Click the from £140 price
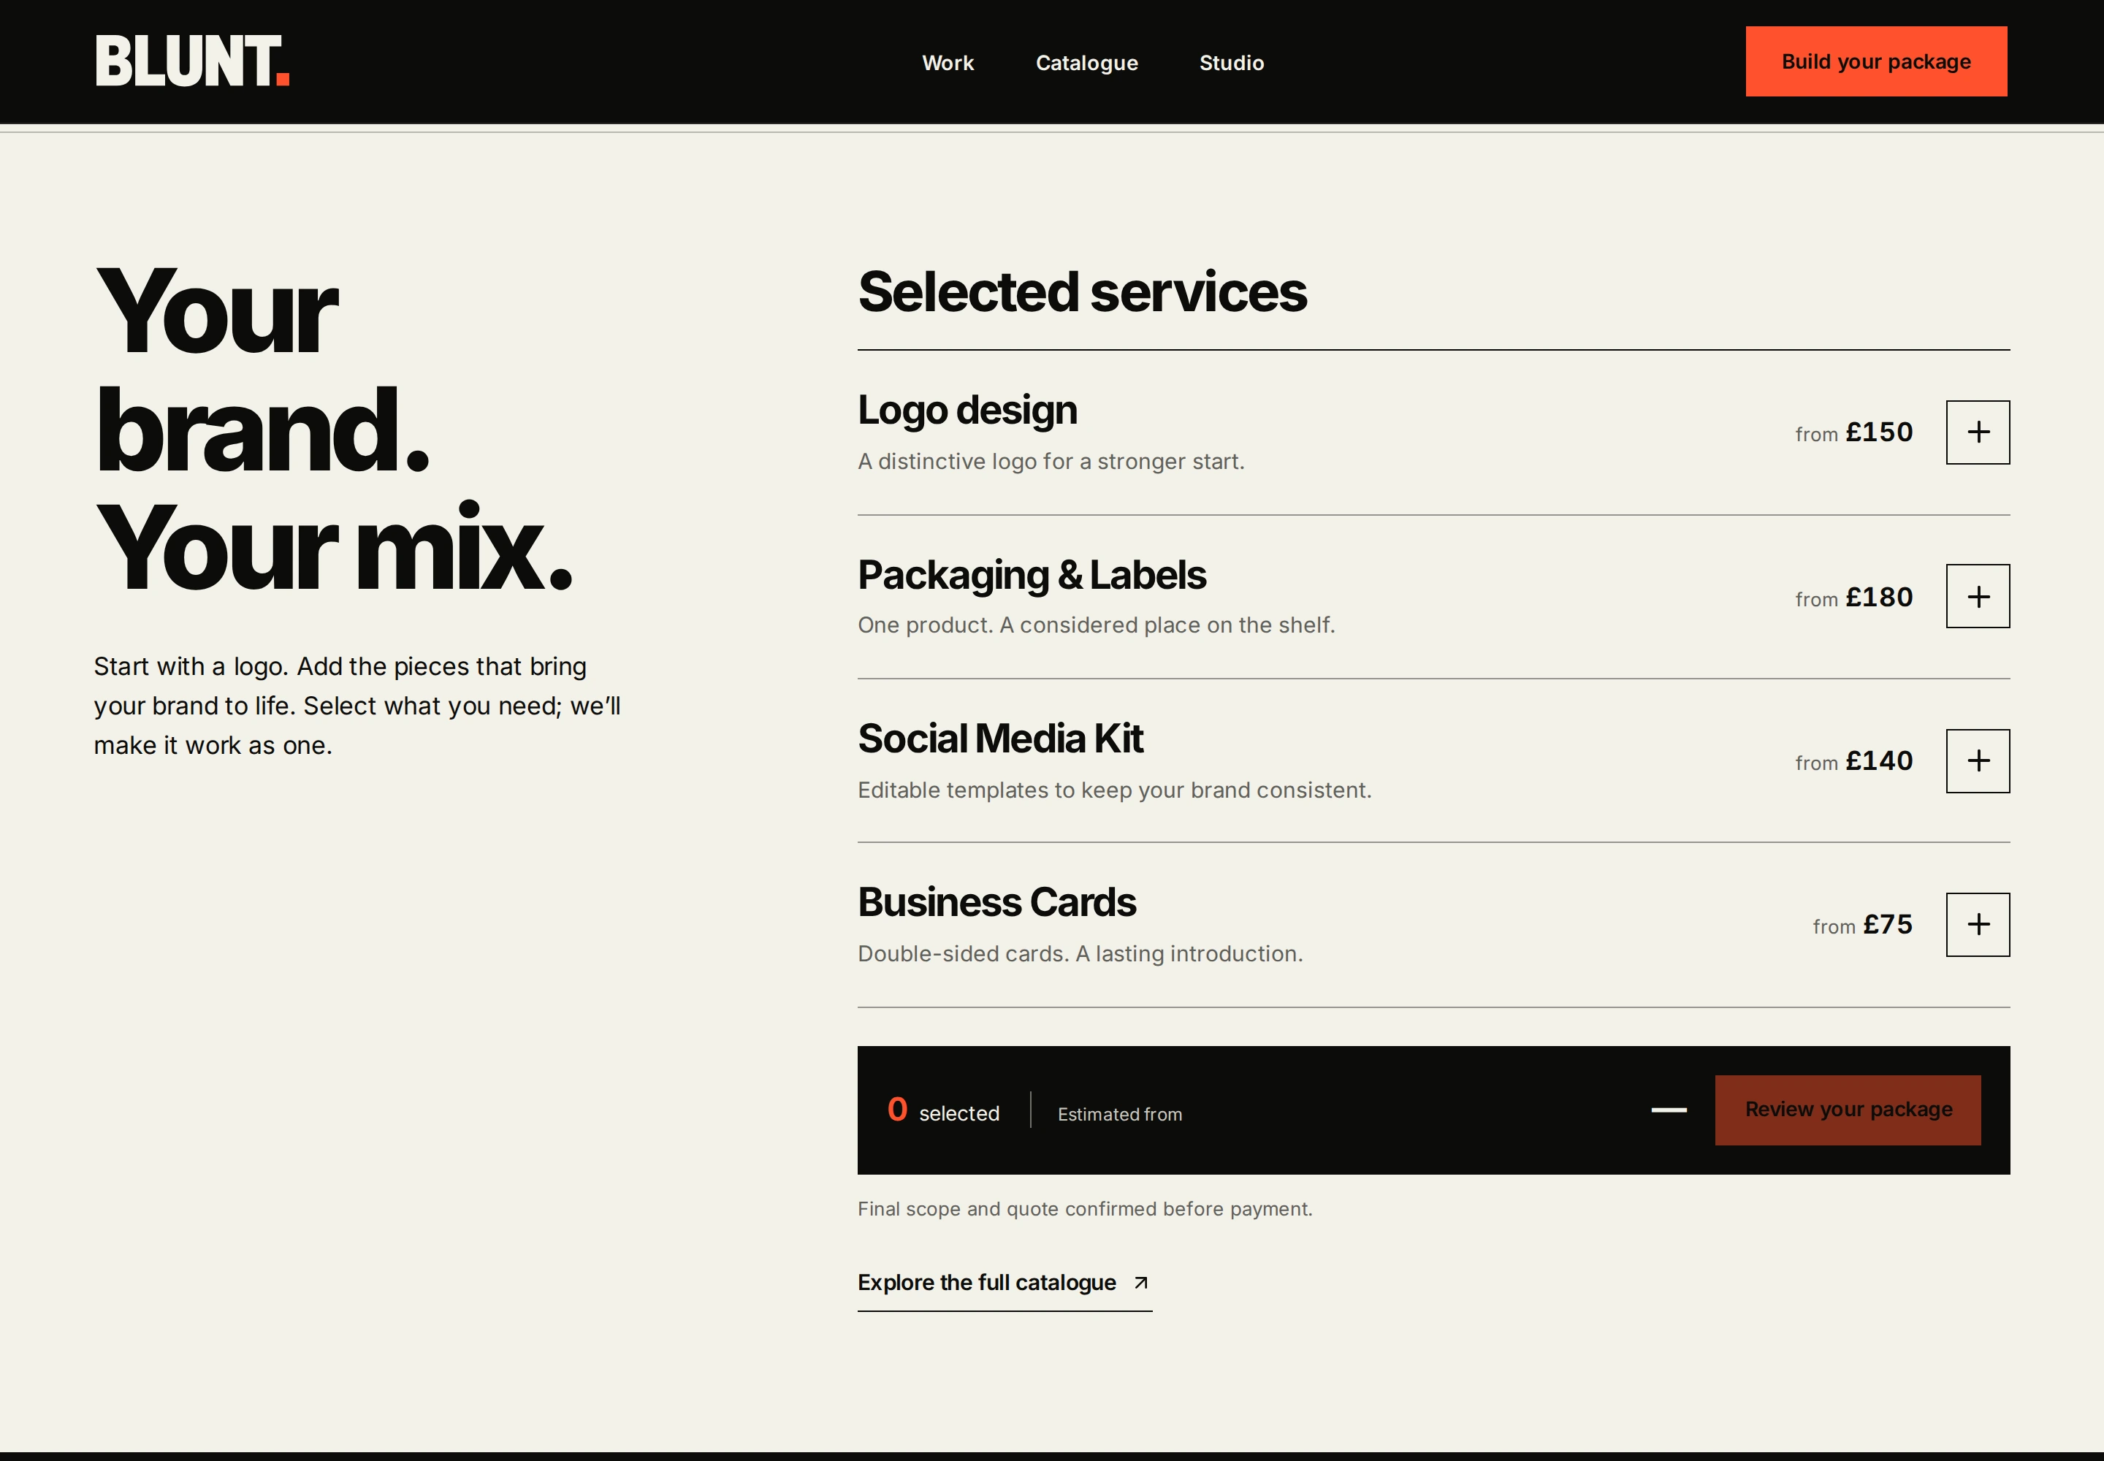Image resolution: width=2104 pixels, height=1461 pixels. coord(1853,760)
